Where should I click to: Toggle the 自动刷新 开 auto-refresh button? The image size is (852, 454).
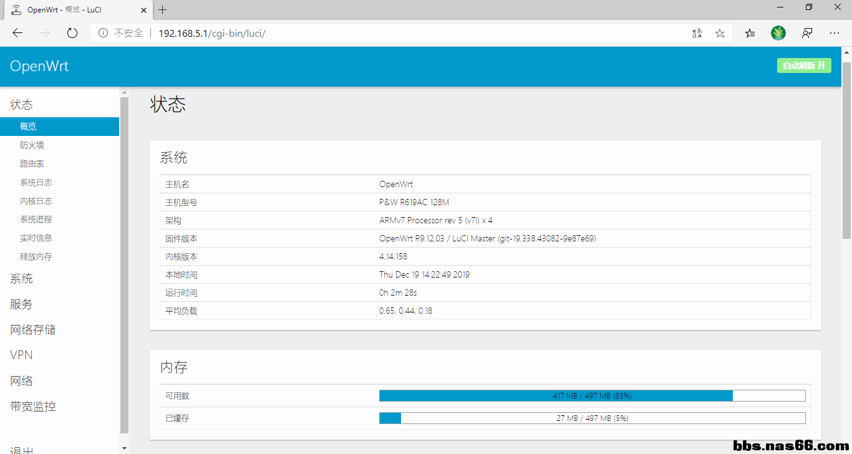click(803, 65)
